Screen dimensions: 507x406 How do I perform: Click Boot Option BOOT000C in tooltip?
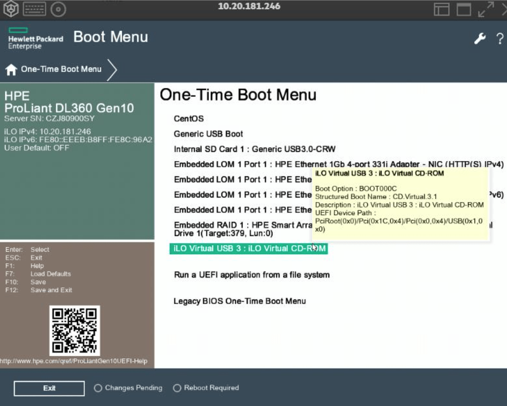356,189
